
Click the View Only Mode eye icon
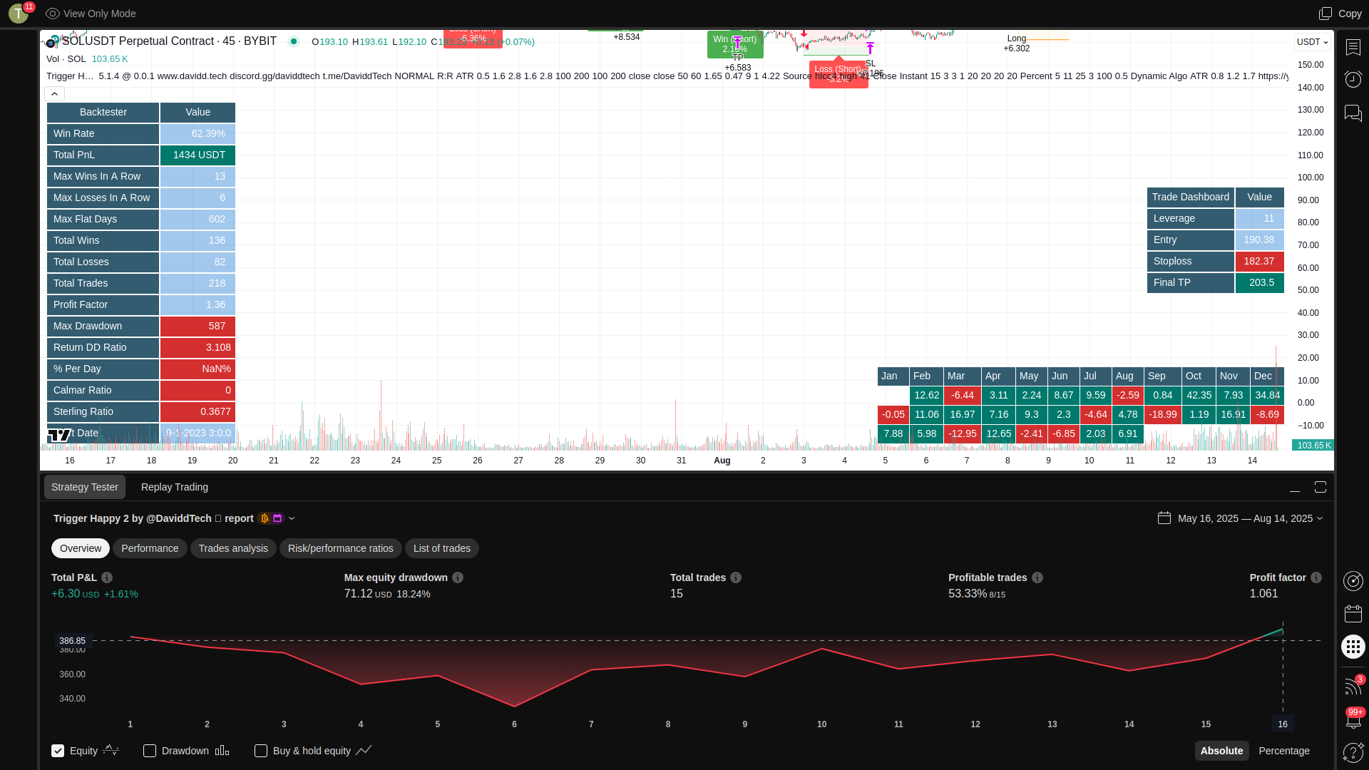point(52,14)
